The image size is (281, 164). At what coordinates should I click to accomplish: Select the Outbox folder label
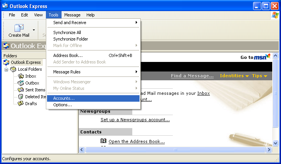[32, 83]
